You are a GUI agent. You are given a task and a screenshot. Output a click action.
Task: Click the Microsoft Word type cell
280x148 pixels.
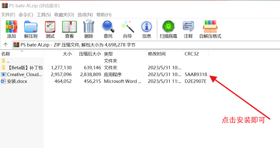(x=122, y=81)
